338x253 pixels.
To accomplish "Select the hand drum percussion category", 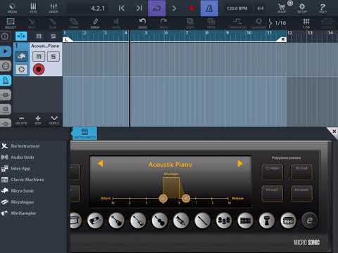I will (267, 220).
